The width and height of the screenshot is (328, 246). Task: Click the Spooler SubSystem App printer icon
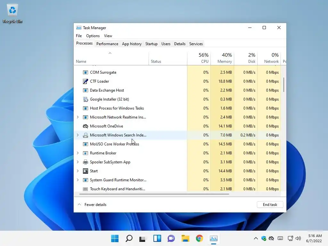[x=85, y=162]
